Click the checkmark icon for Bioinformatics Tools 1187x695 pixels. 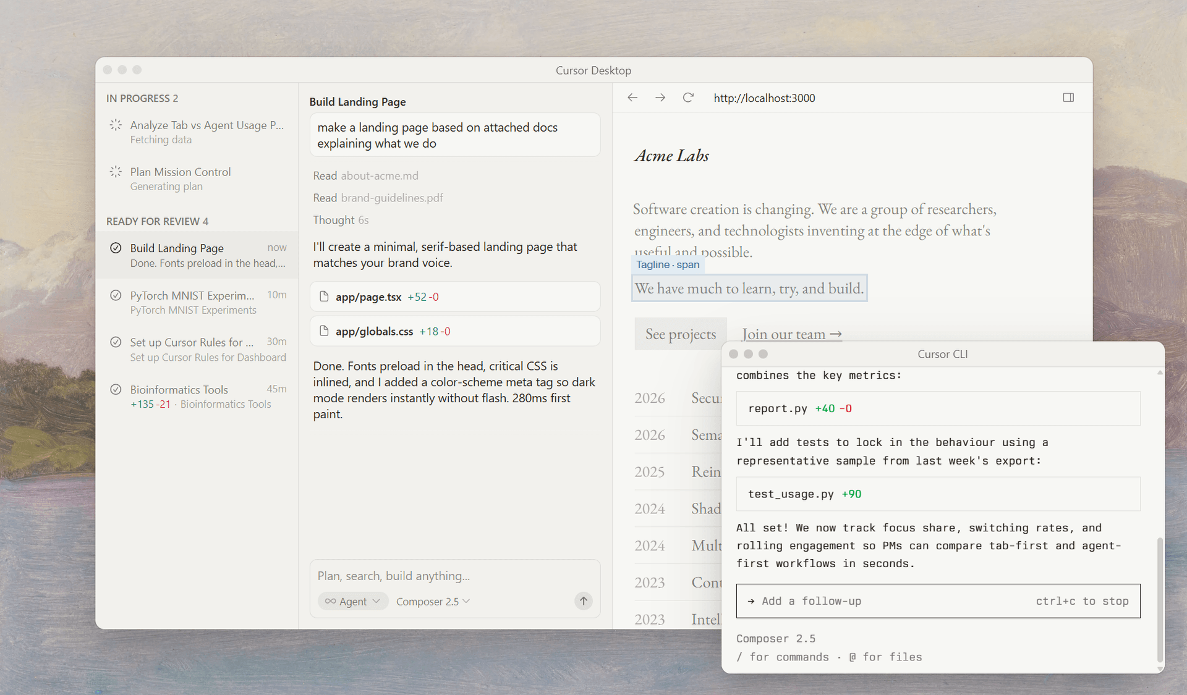[x=116, y=389]
